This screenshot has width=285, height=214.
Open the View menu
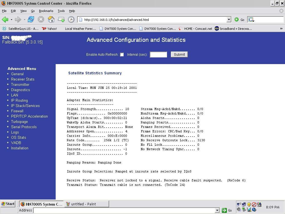23,11
